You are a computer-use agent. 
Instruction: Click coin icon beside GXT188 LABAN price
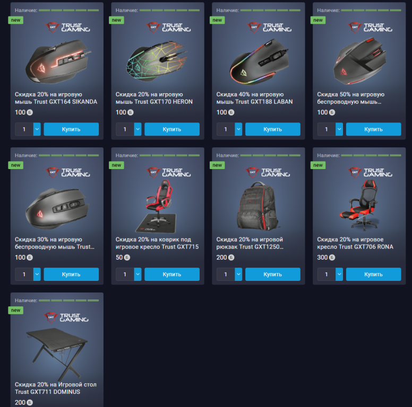(x=231, y=112)
